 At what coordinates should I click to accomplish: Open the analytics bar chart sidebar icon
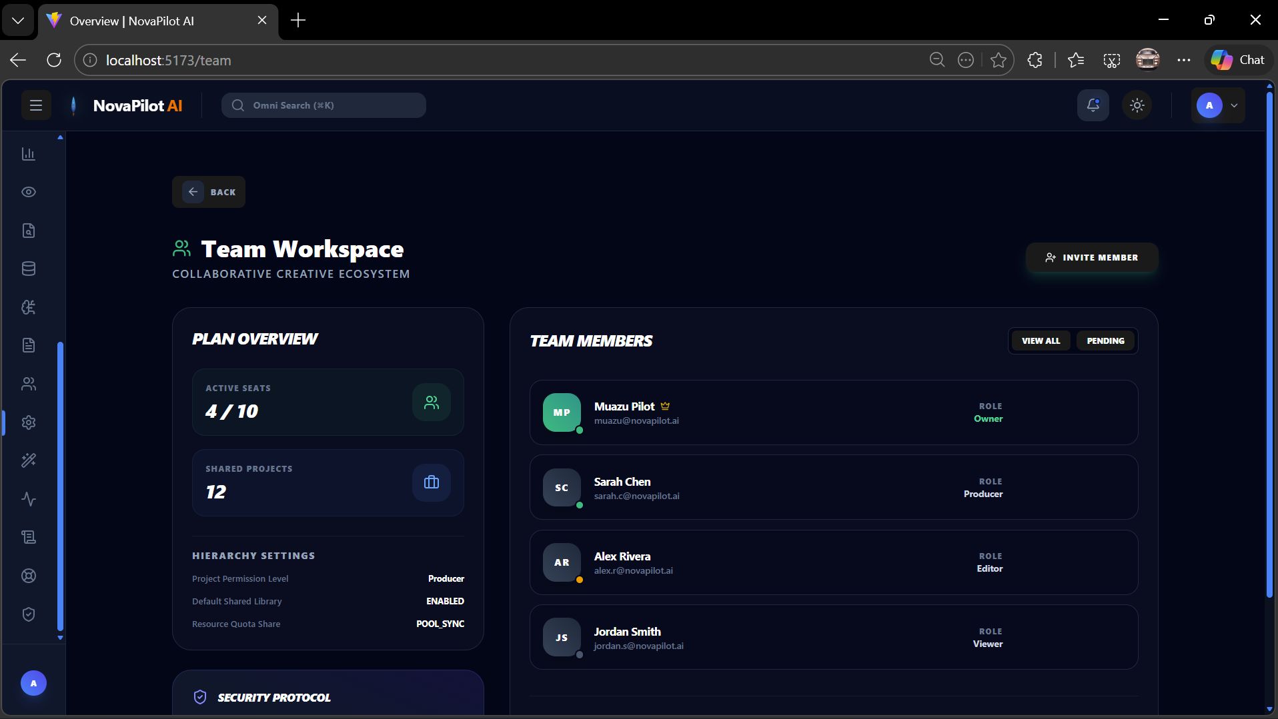pyautogui.click(x=29, y=154)
